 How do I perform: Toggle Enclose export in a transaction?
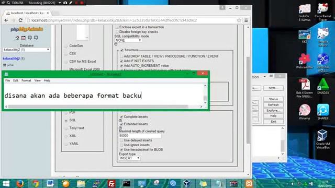(x=117, y=27)
